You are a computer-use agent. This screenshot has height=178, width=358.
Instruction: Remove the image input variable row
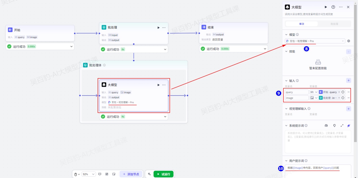[x=349, y=98]
